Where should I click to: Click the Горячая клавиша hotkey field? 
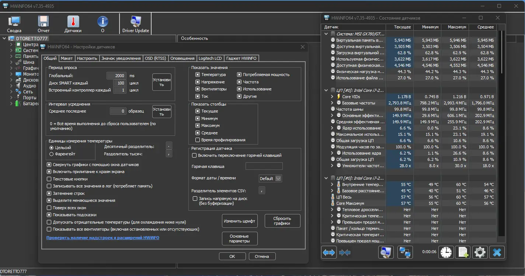(264, 166)
